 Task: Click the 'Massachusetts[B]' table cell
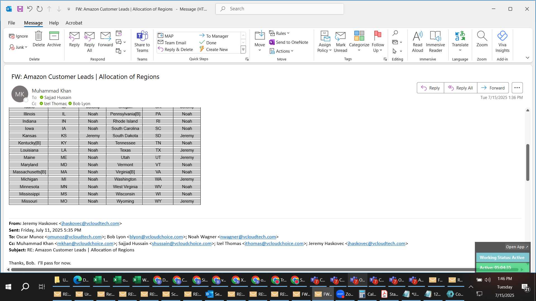coord(29,172)
